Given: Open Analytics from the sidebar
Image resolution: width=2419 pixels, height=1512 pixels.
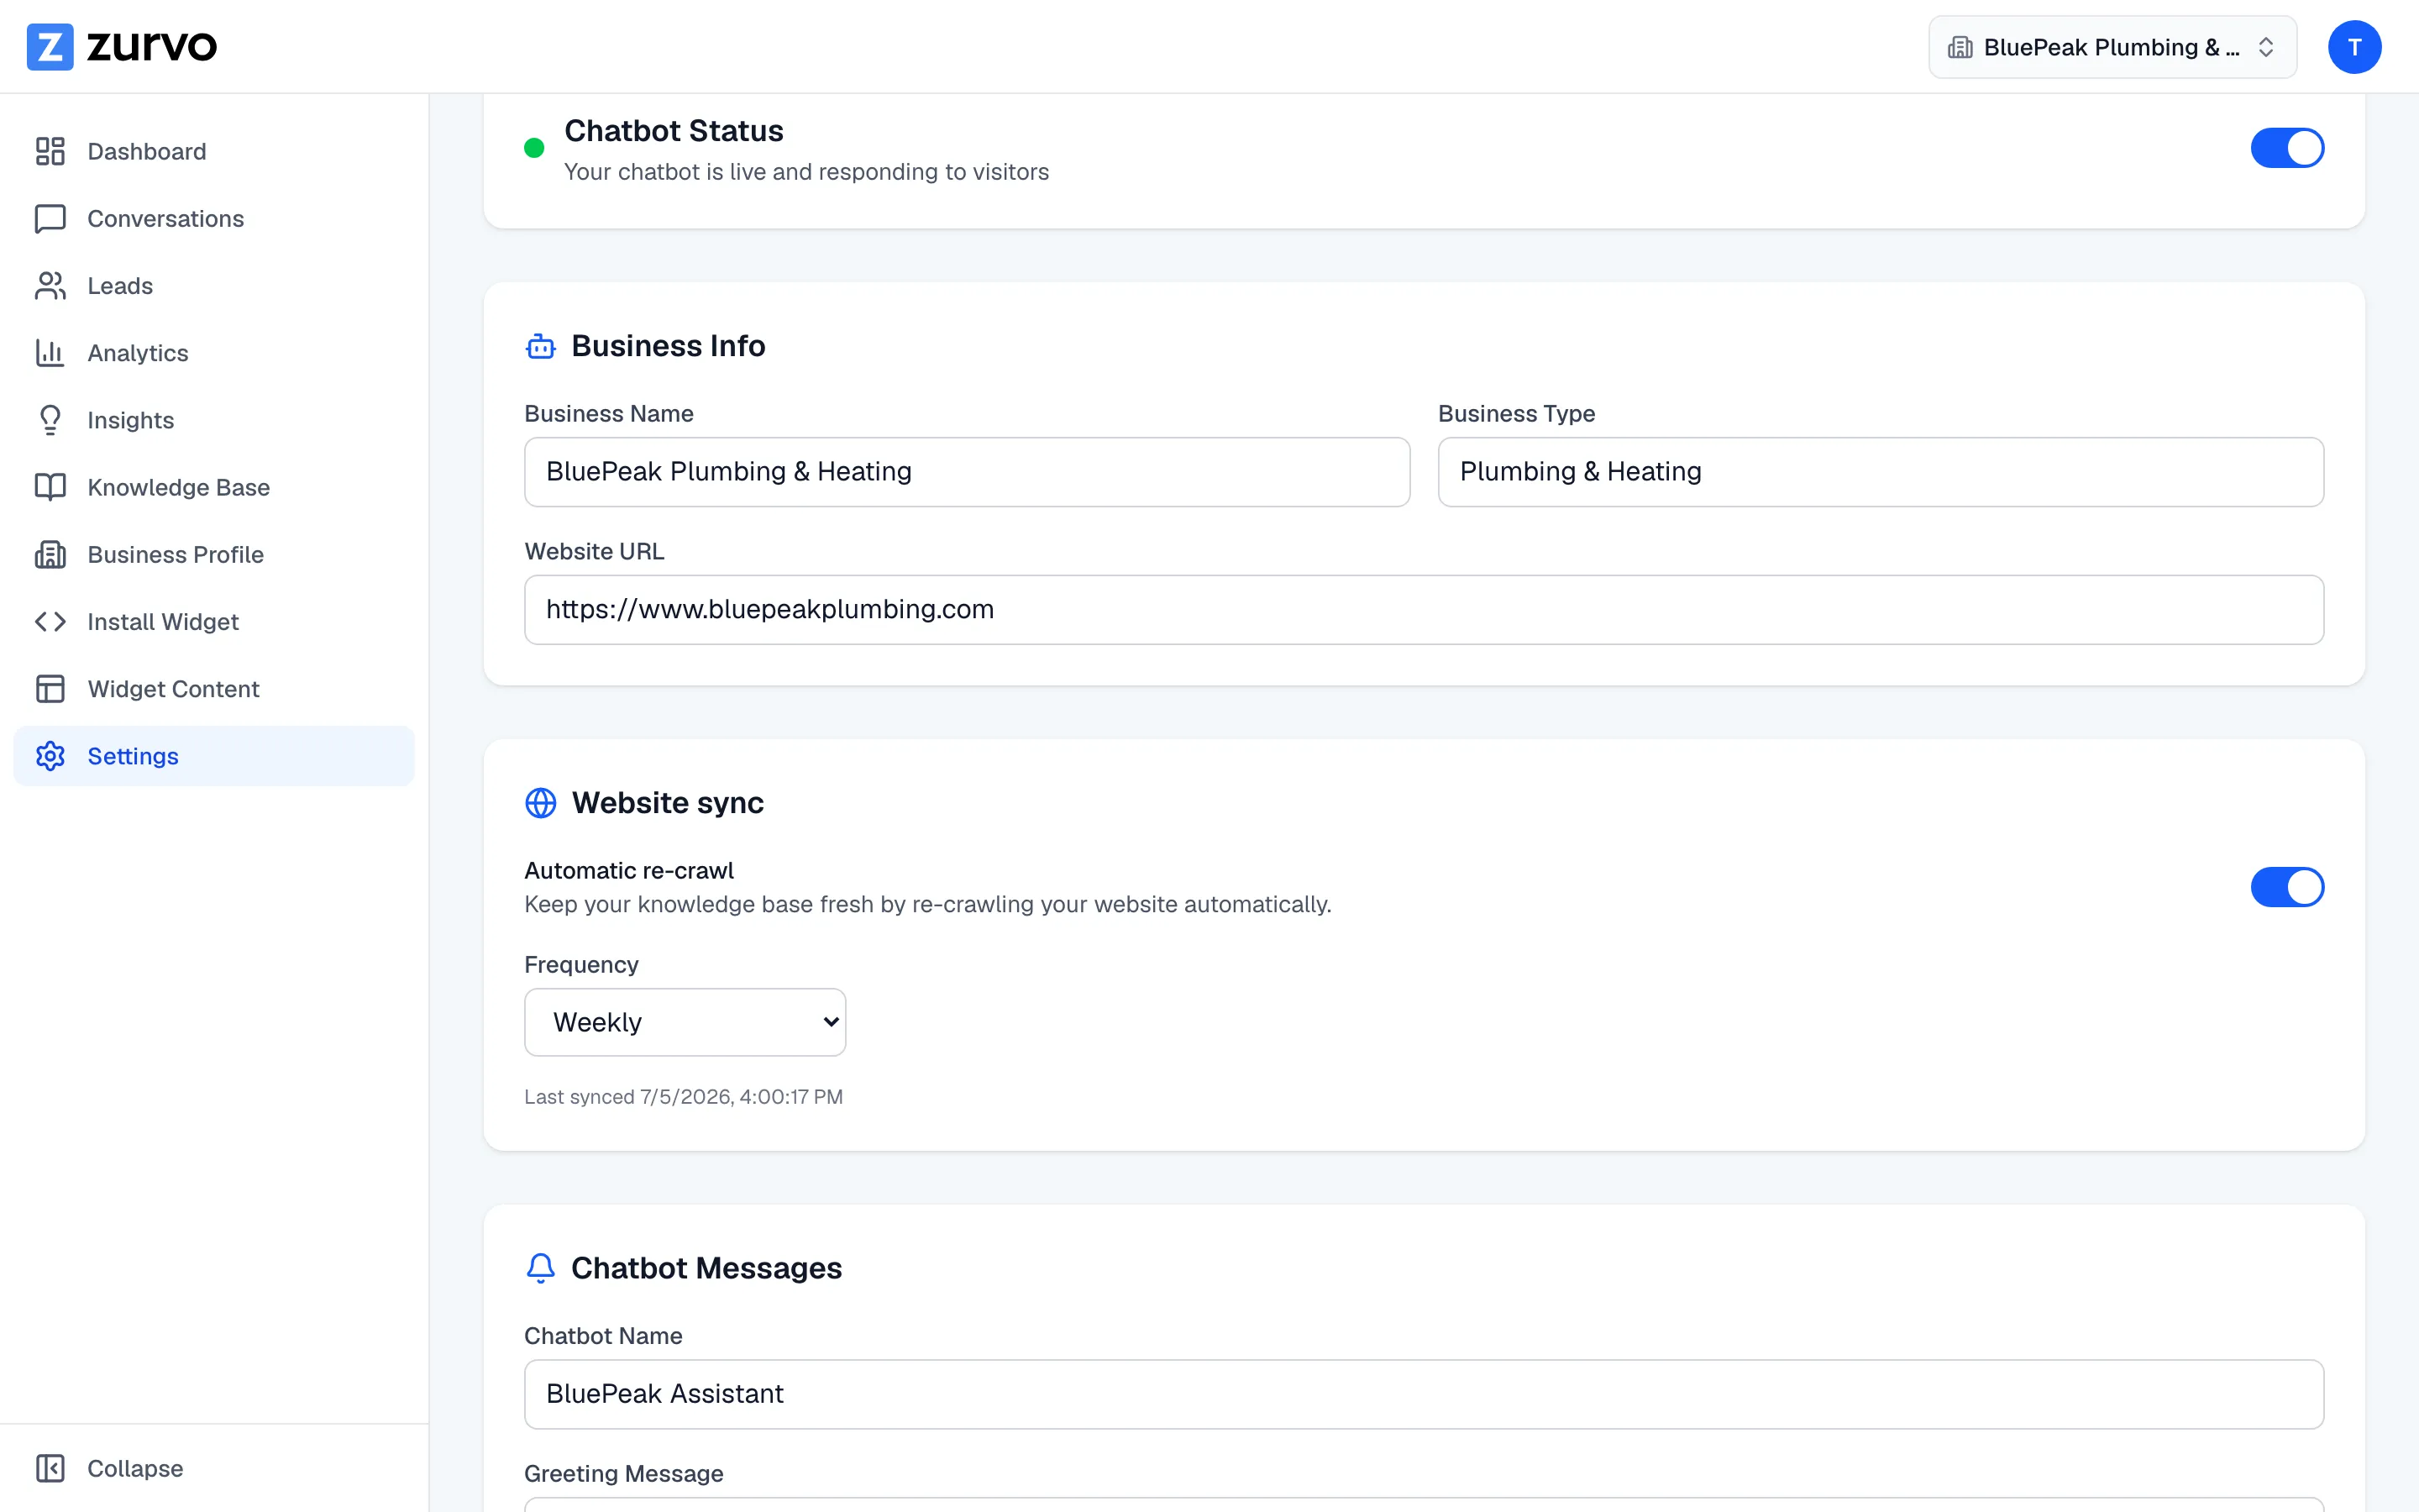Looking at the screenshot, I should [x=214, y=352].
